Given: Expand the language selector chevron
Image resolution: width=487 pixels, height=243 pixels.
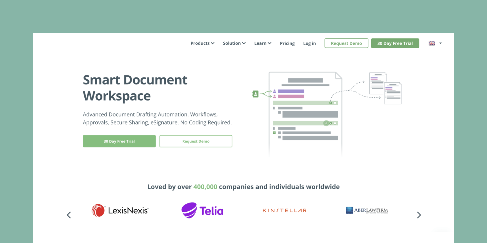Looking at the screenshot, I should [x=440, y=43].
